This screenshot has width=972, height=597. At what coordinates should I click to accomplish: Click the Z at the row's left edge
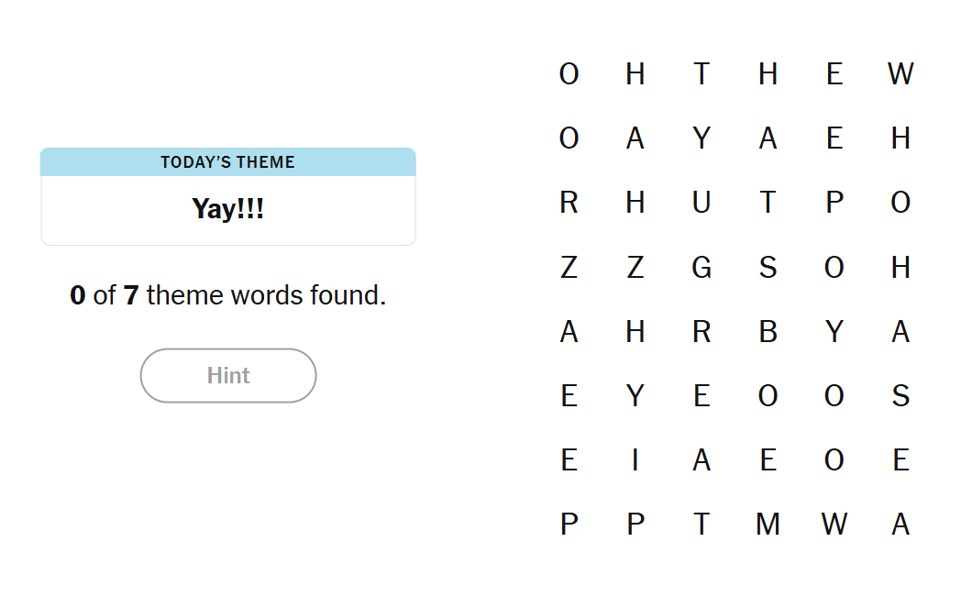(x=569, y=267)
